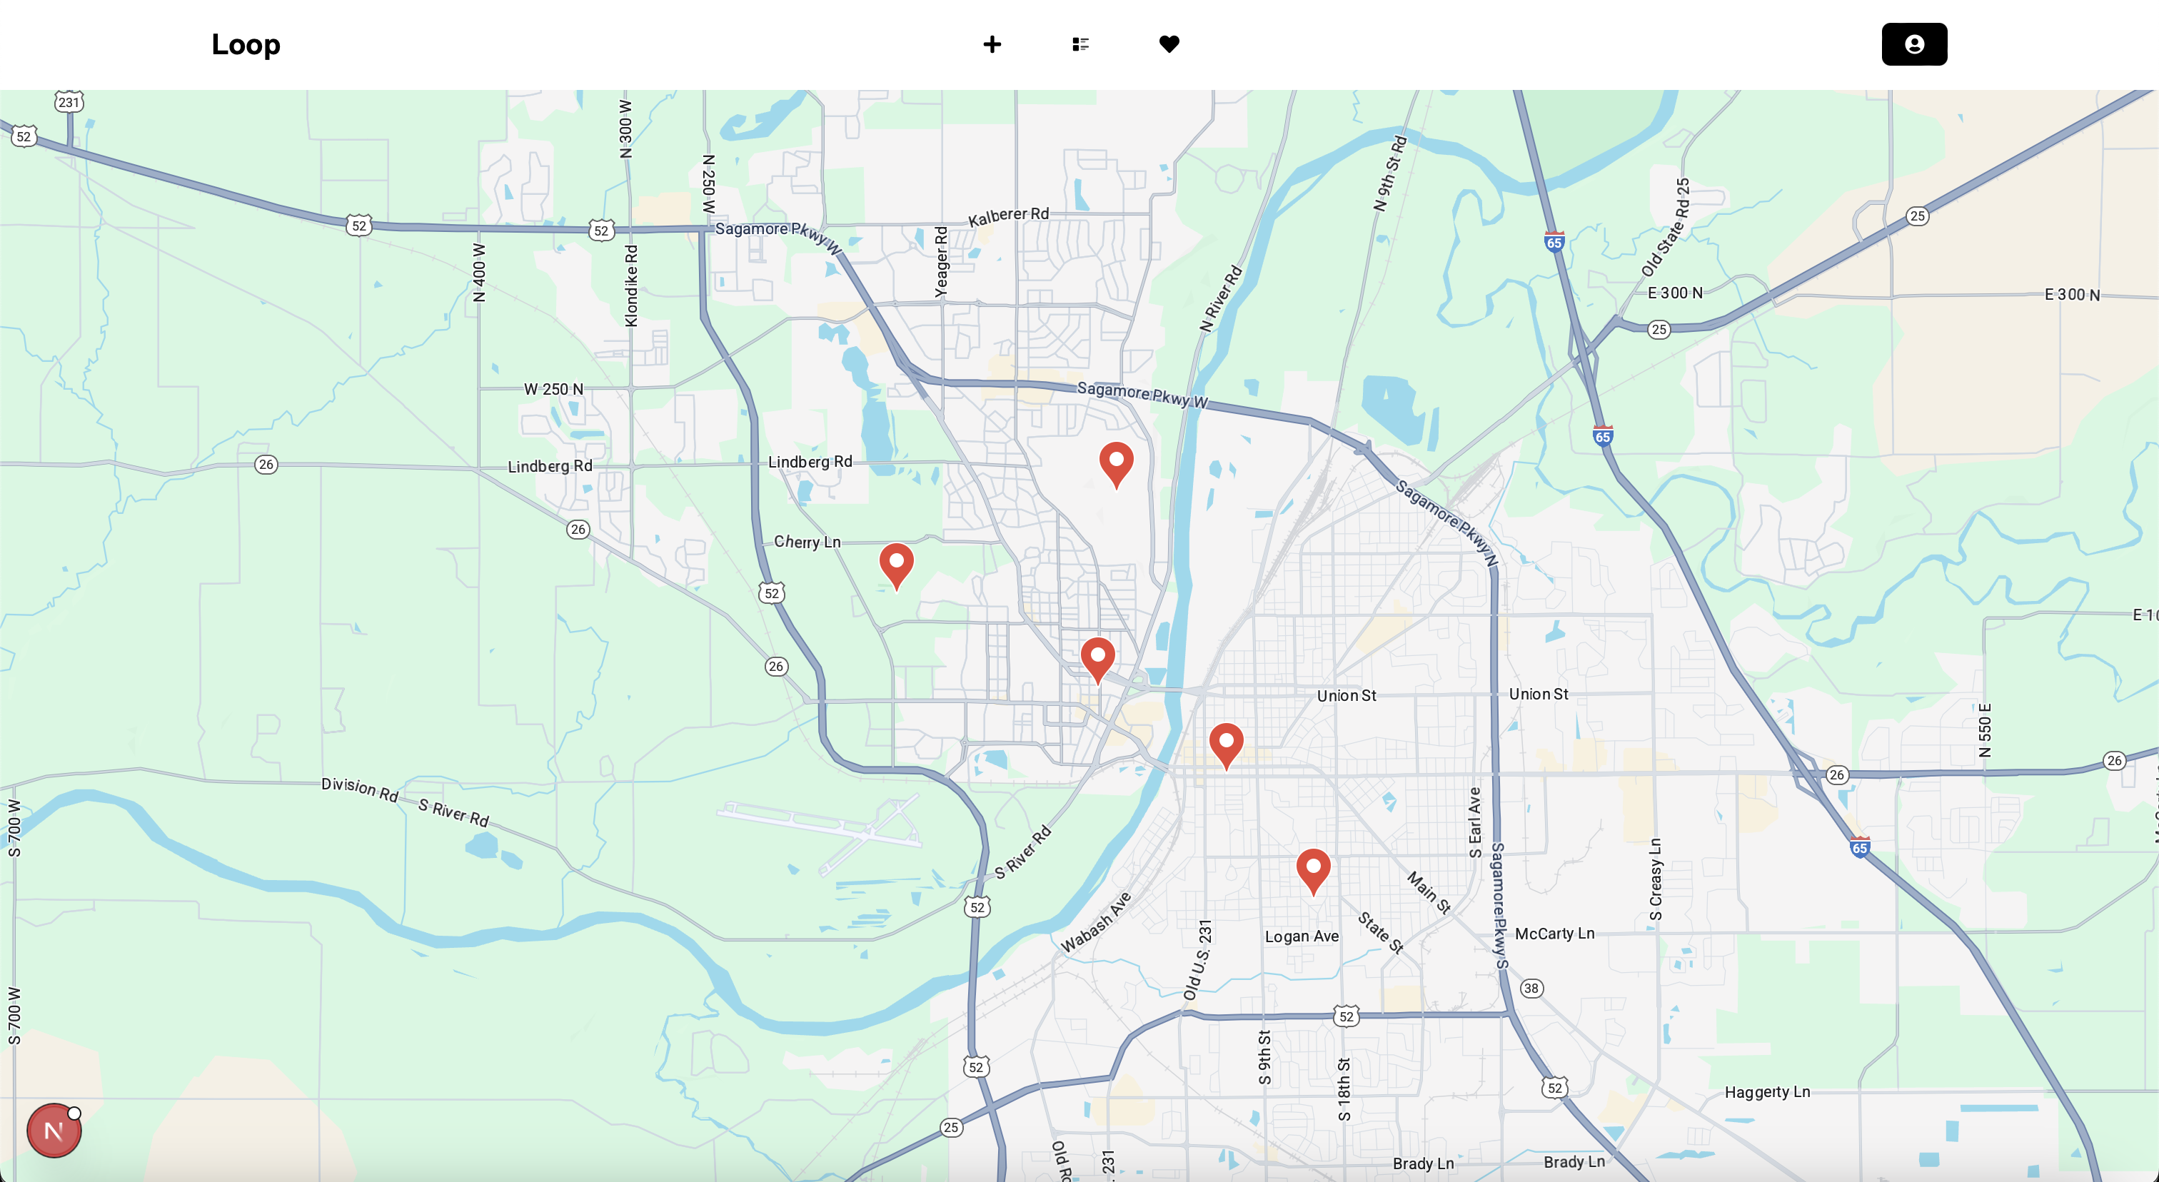Click the route 231 shield at top-left
Screen dimensions: 2159x1182
pos(69,102)
